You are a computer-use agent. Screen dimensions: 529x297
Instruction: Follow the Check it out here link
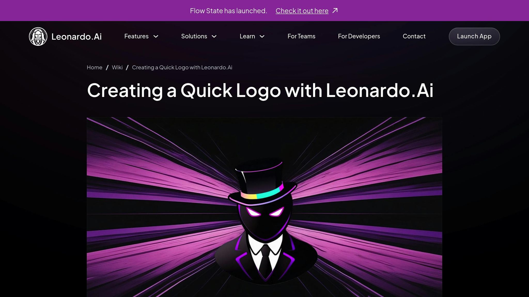point(302,11)
